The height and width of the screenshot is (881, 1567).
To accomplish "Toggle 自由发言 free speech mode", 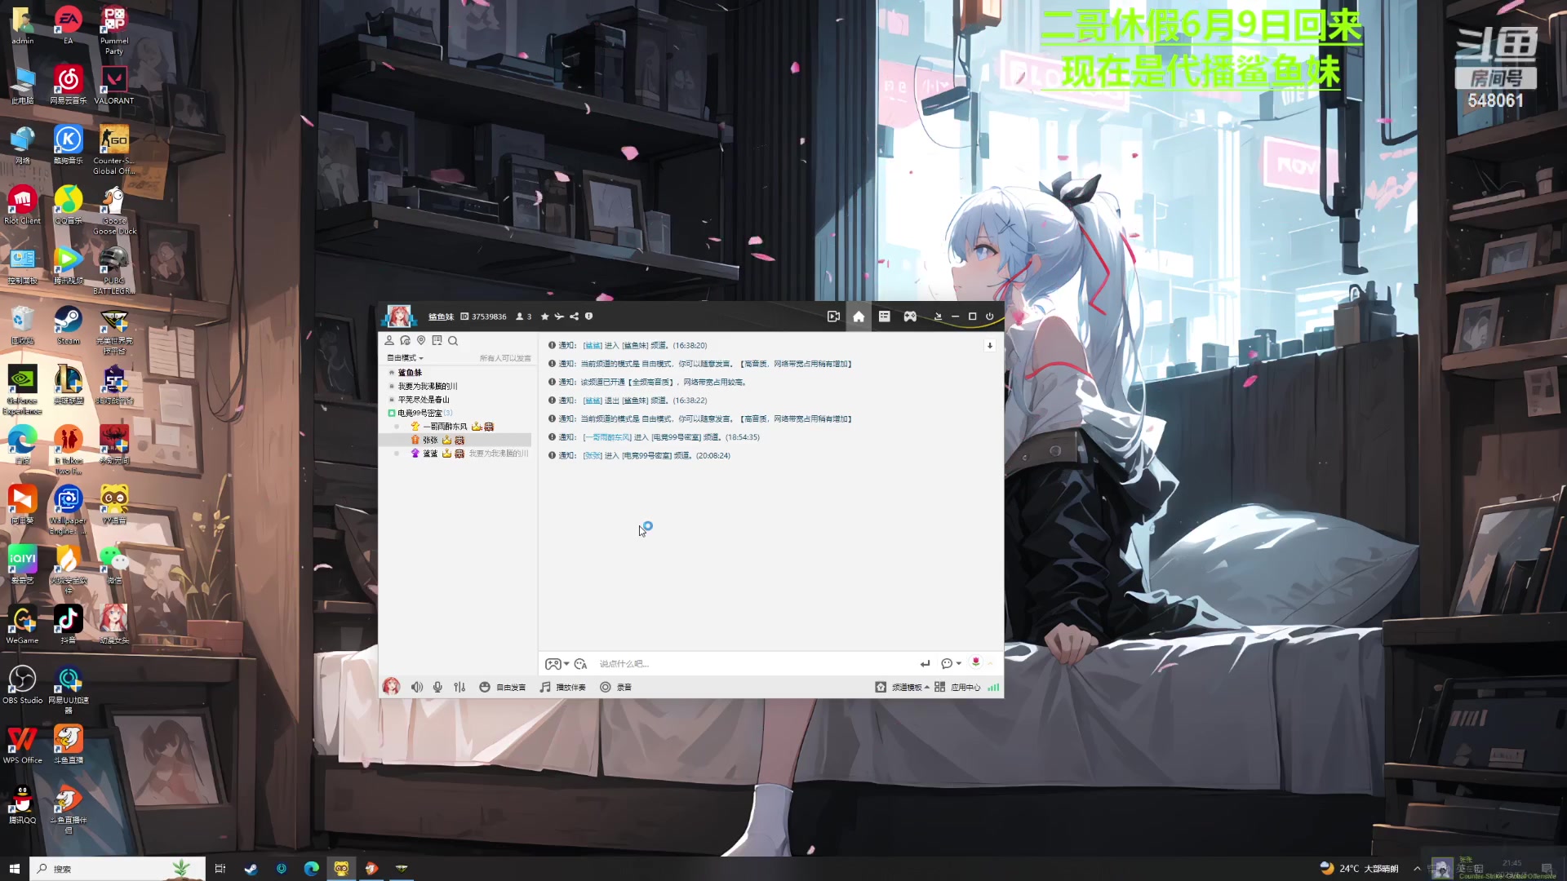I will coord(502,688).
